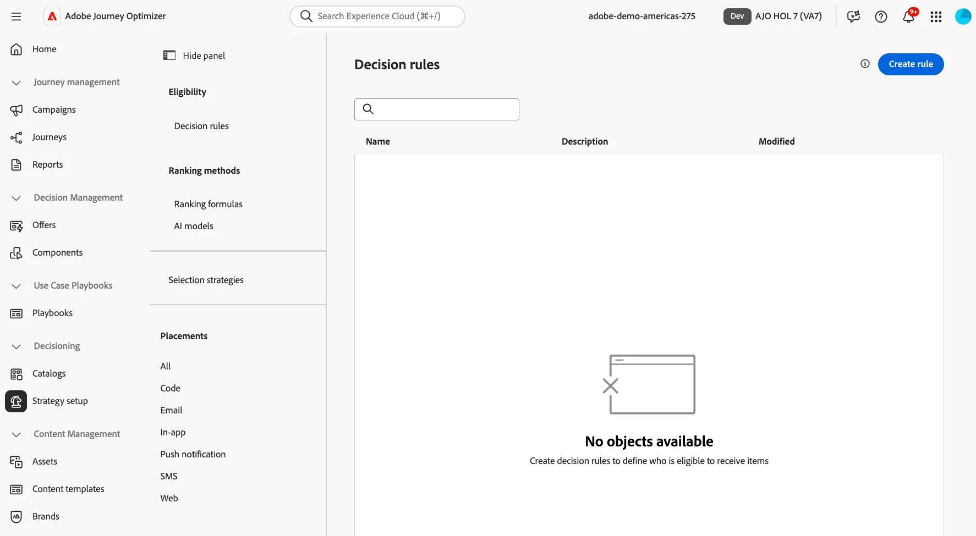Click the Hide panel icon
This screenshot has width=976, height=536.
pos(169,56)
